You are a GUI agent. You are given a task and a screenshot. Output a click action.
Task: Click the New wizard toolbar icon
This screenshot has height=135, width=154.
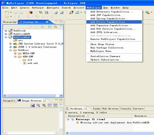click(x=7, y=13)
